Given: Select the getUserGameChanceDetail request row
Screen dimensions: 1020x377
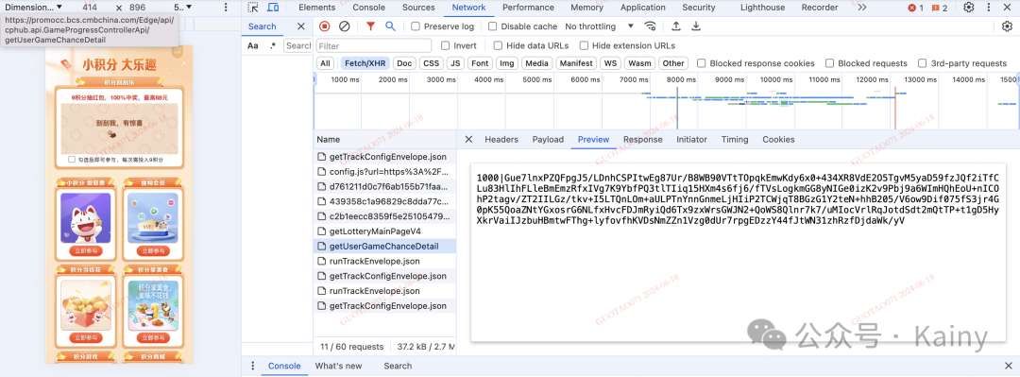Looking at the screenshot, I should tap(384, 246).
